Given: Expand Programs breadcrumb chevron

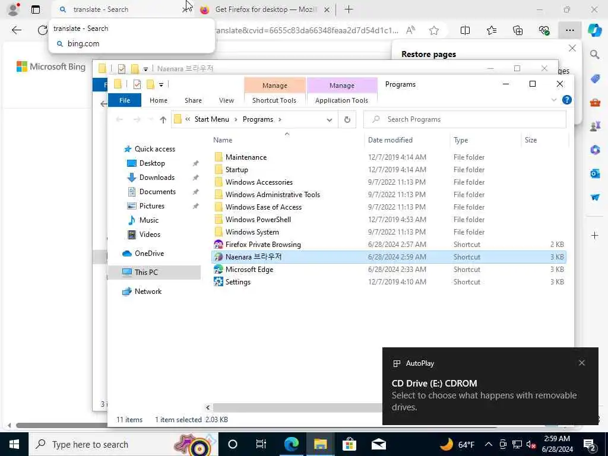Looking at the screenshot, I should 280,119.
